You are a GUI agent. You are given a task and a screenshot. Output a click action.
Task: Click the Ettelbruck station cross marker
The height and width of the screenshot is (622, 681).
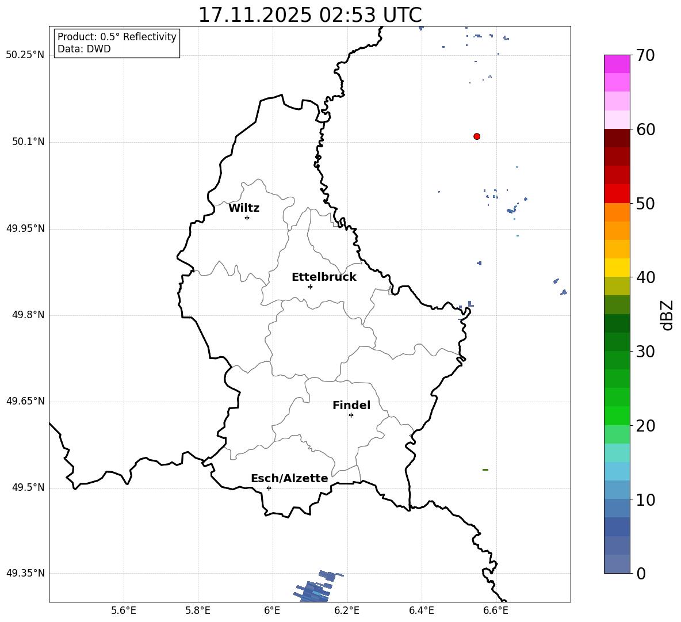tap(310, 287)
